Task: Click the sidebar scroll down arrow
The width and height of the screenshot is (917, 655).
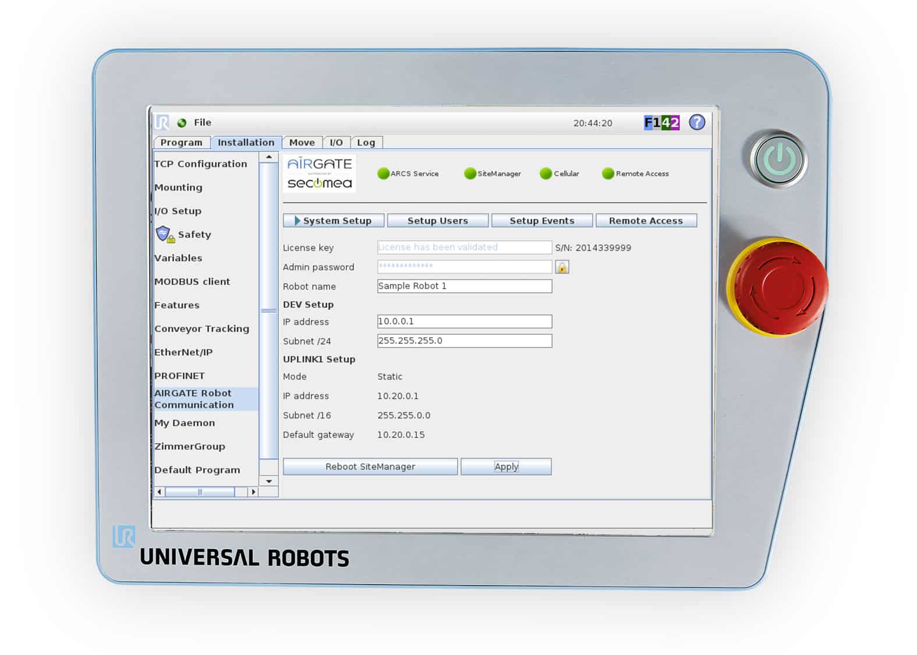Action: (x=268, y=481)
